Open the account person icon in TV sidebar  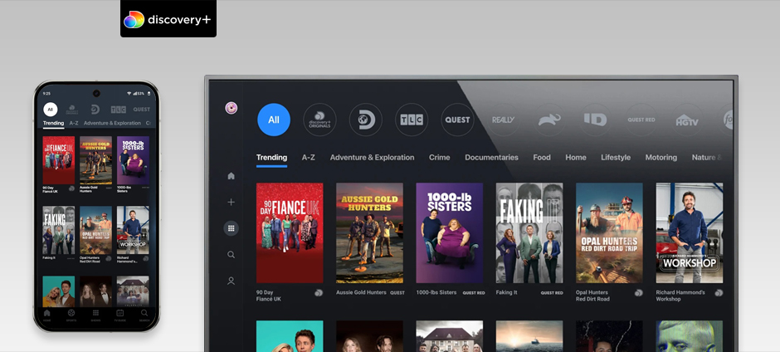pyautogui.click(x=231, y=281)
